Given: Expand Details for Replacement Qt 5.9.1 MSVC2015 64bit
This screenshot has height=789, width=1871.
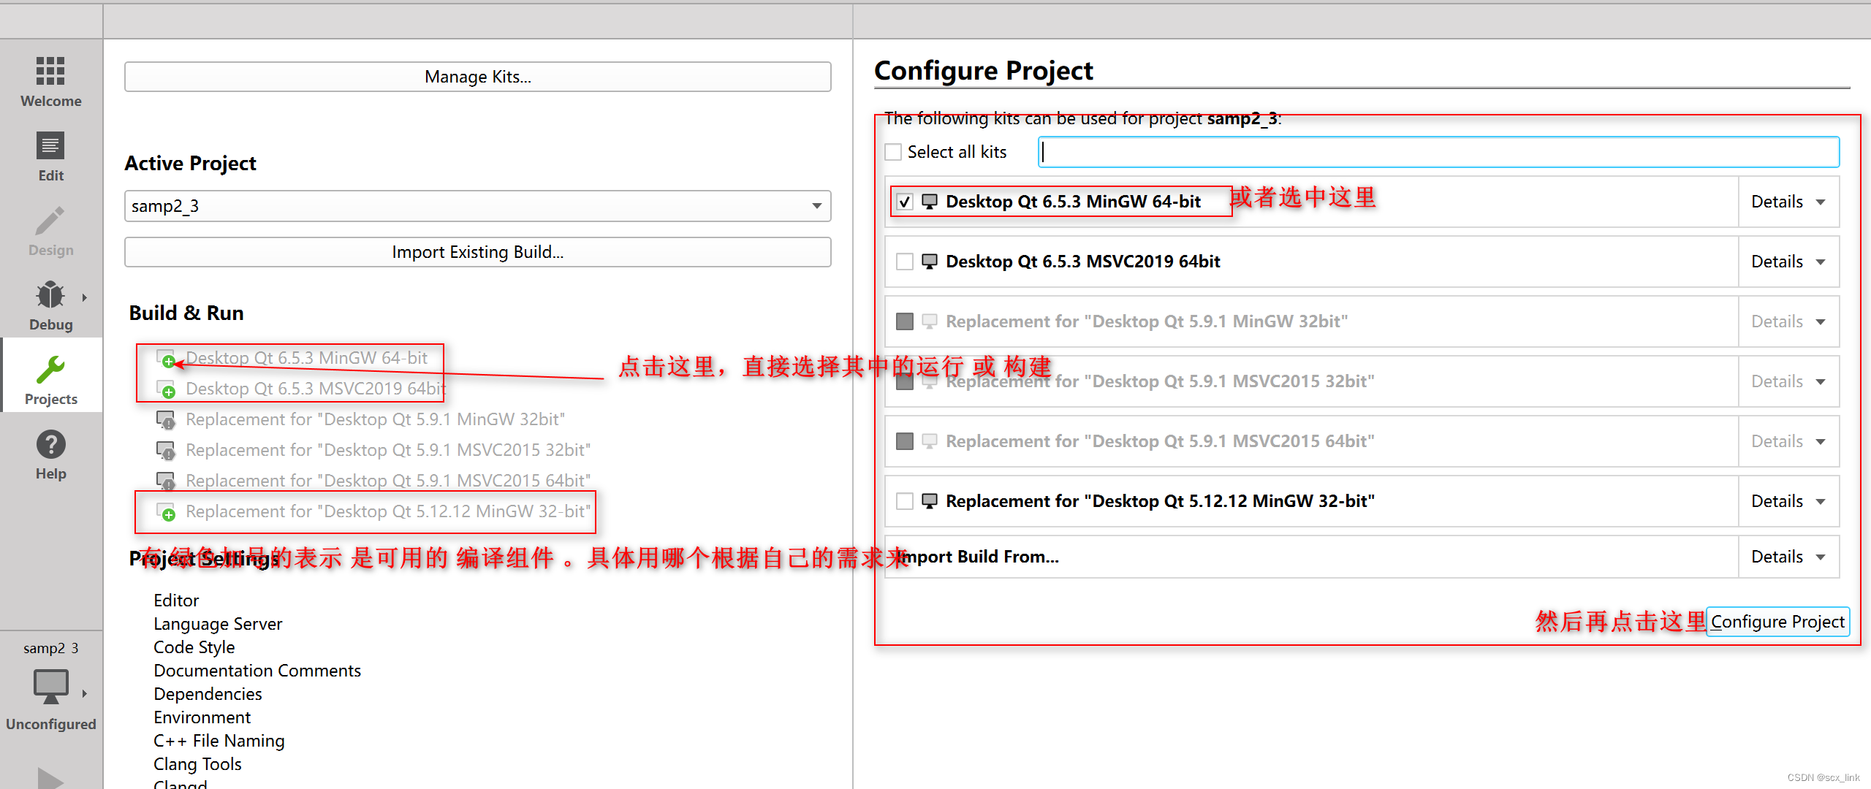Looking at the screenshot, I should pyautogui.click(x=1788, y=441).
